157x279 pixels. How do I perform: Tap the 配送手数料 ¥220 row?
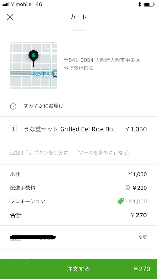coord(78,188)
